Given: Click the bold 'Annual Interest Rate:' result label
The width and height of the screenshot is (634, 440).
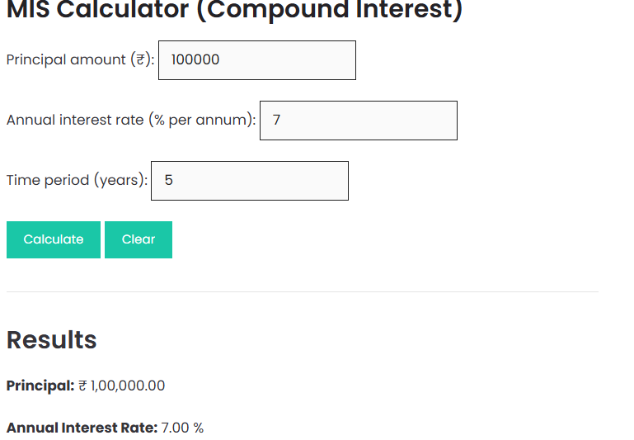Looking at the screenshot, I should coord(82,428).
